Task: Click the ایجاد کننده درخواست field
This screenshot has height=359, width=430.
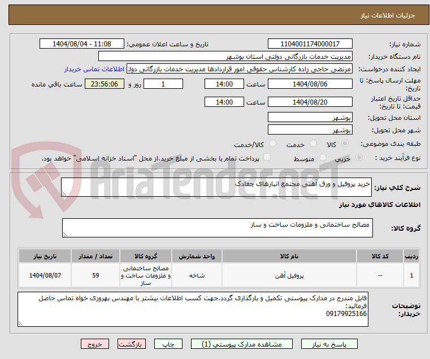Action: [240, 69]
